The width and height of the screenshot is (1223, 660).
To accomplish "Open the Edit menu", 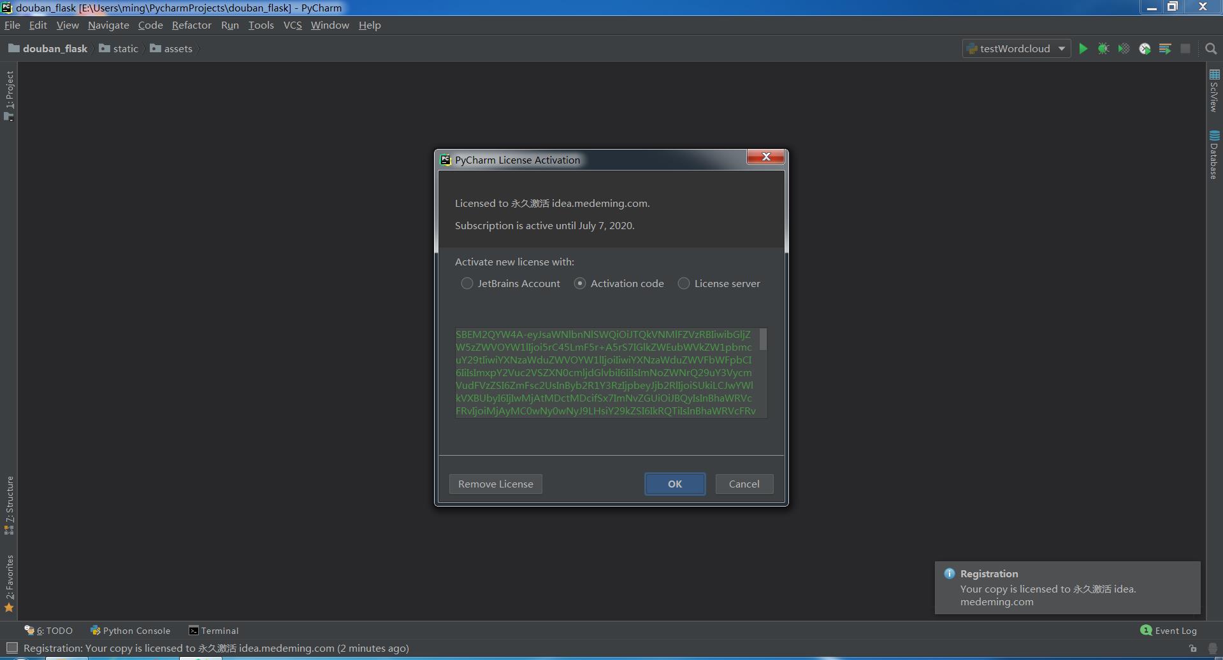I will click(x=38, y=25).
